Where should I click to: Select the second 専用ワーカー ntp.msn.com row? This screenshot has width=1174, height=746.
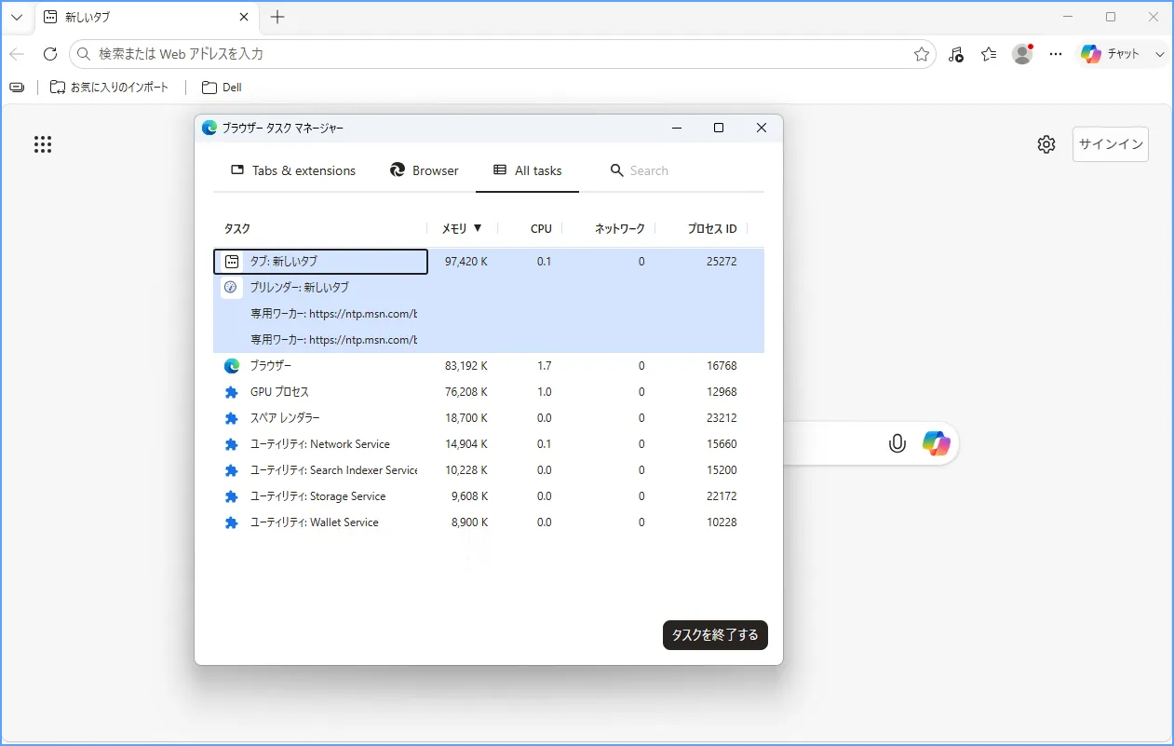coord(489,340)
